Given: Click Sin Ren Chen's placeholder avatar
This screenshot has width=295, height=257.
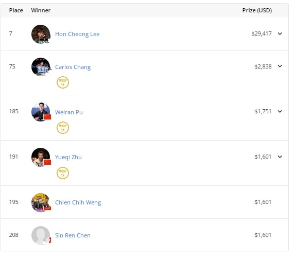Looking at the screenshot, I should coord(41,235).
